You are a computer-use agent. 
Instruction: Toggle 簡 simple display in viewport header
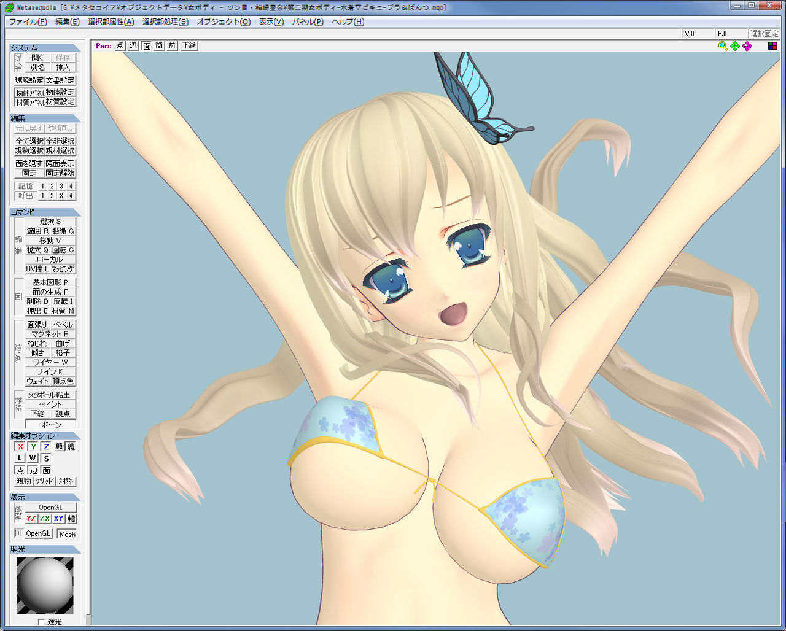click(159, 46)
